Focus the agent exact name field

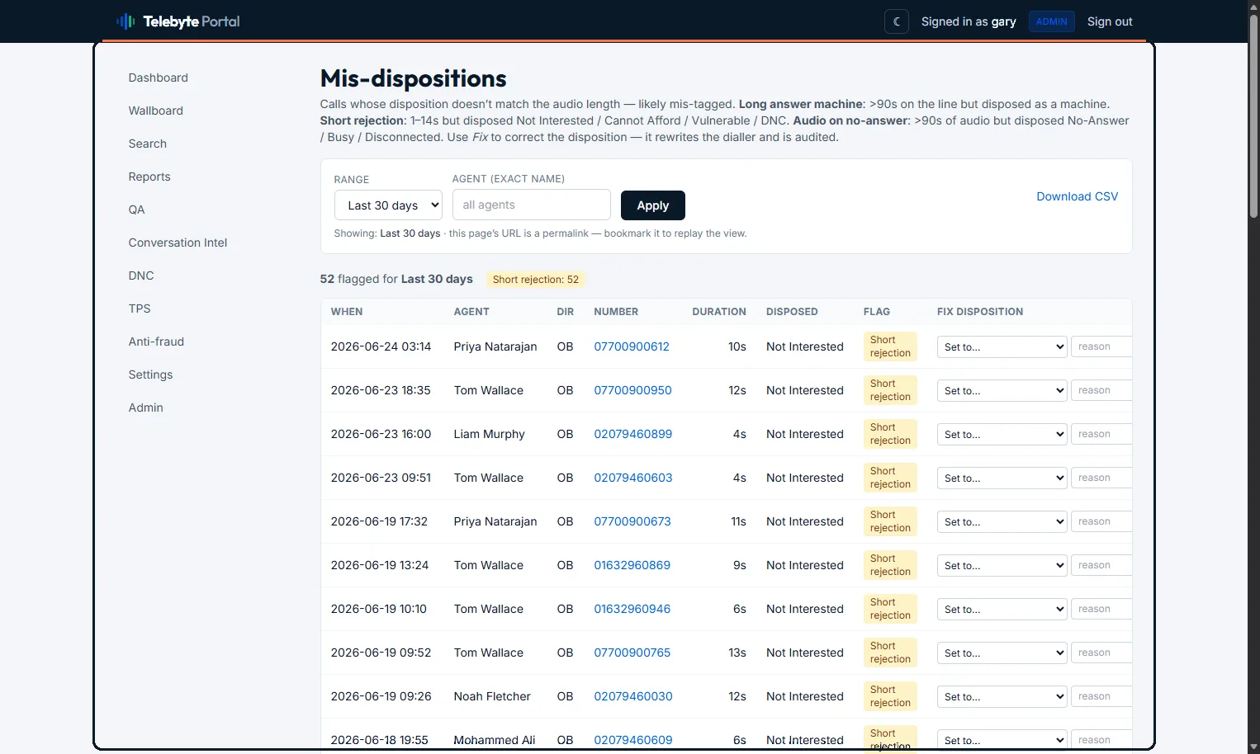point(531,205)
